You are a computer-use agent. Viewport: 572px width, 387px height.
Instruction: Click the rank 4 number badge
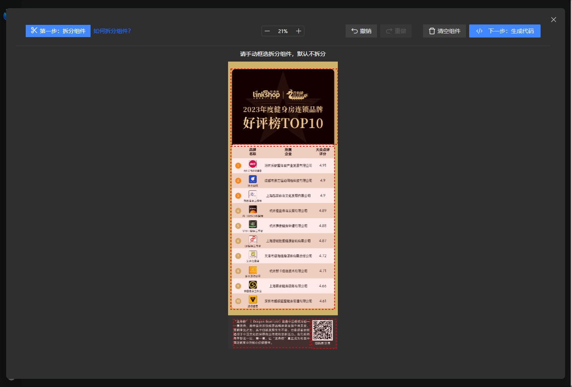238,211
